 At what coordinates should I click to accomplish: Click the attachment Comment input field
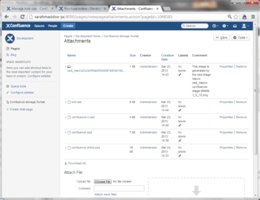[119, 188]
